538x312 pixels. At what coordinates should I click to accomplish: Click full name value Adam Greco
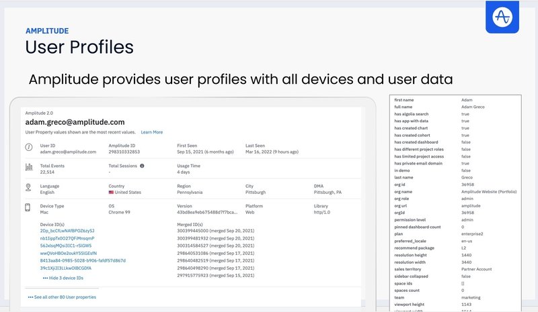point(473,107)
